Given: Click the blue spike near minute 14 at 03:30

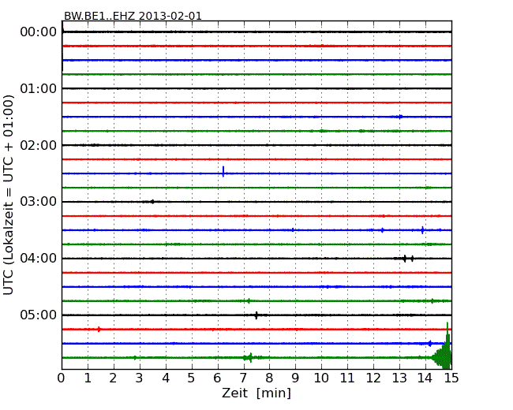Looking at the screenshot, I should point(423,230).
